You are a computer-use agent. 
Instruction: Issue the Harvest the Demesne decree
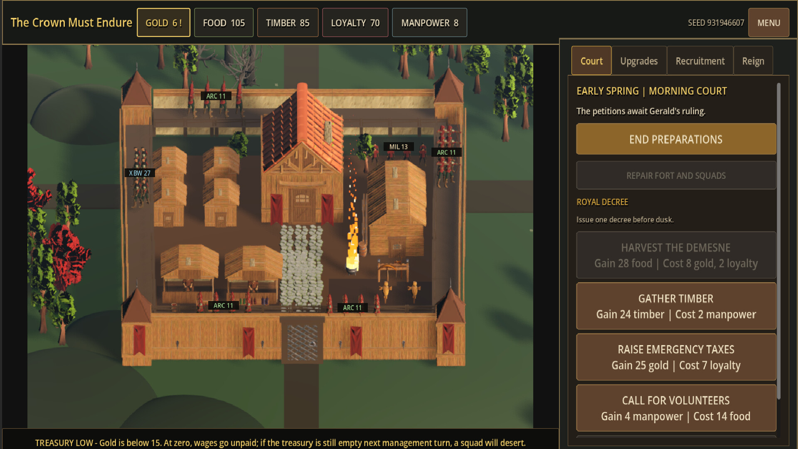(676, 255)
